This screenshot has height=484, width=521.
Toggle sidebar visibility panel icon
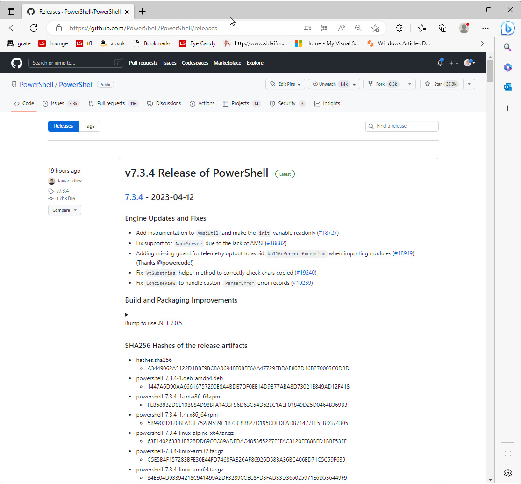(507, 454)
